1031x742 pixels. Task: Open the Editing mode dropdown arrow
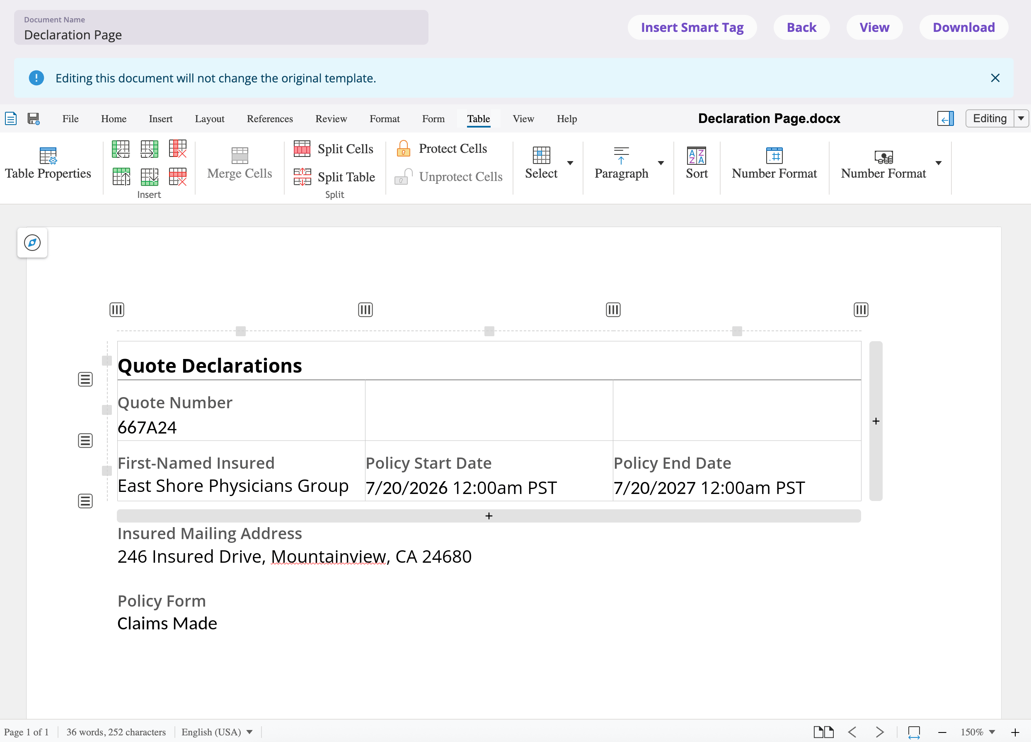1021,118
